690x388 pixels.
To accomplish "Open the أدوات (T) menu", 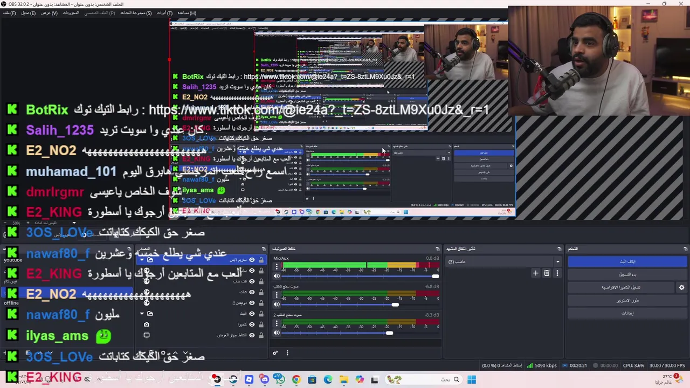I will point(164,13).
